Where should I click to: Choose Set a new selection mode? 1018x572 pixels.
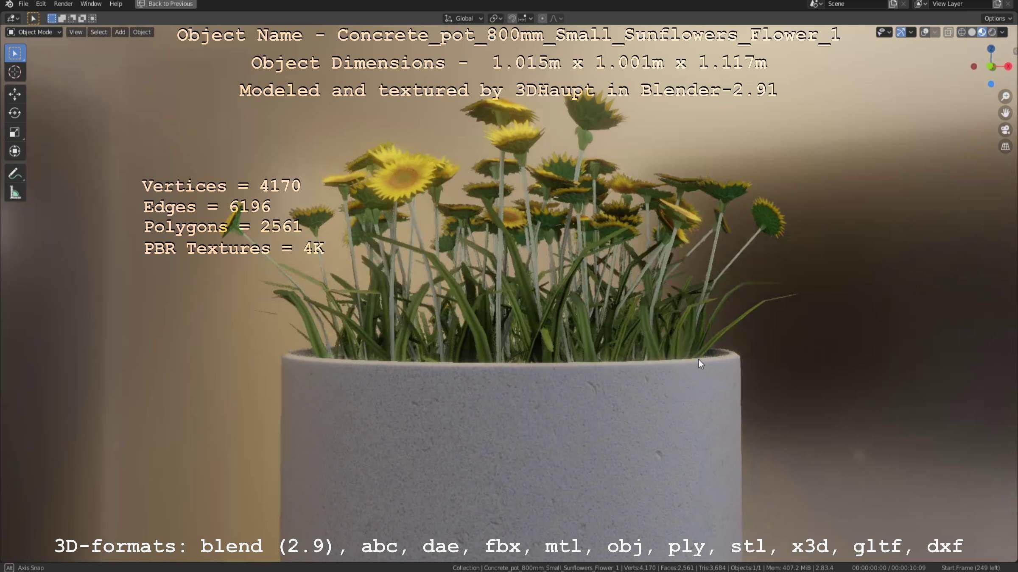[x=51, y=18]
